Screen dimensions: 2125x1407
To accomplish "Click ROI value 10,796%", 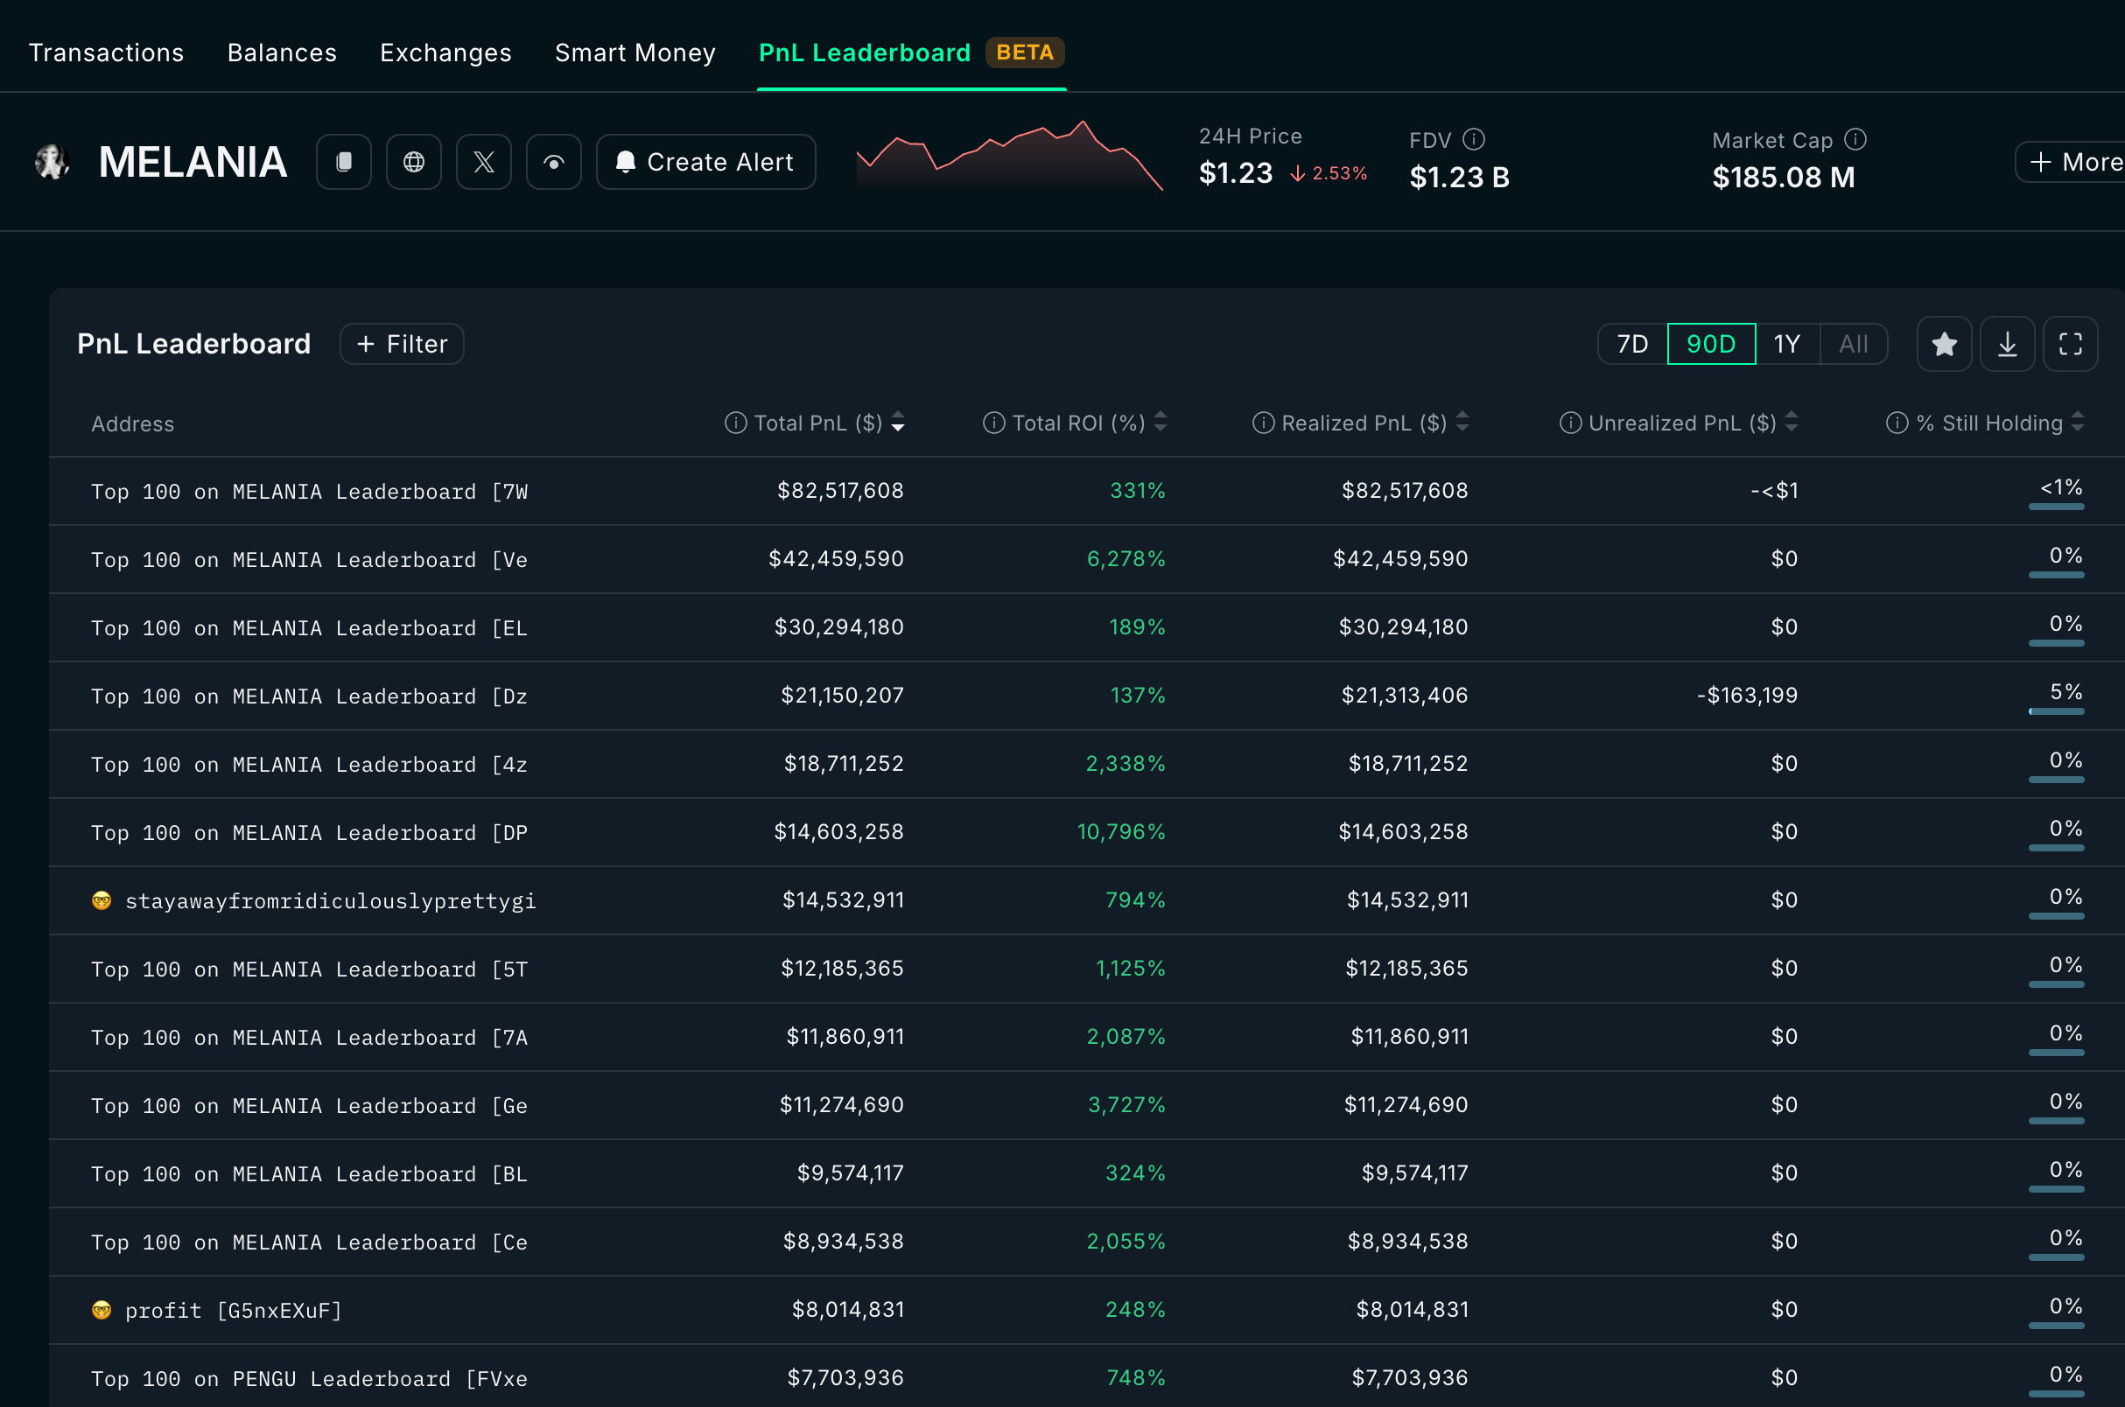I will [x=1121, y=832].
